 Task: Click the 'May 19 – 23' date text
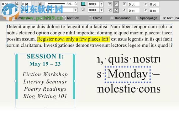pos(45,64)
